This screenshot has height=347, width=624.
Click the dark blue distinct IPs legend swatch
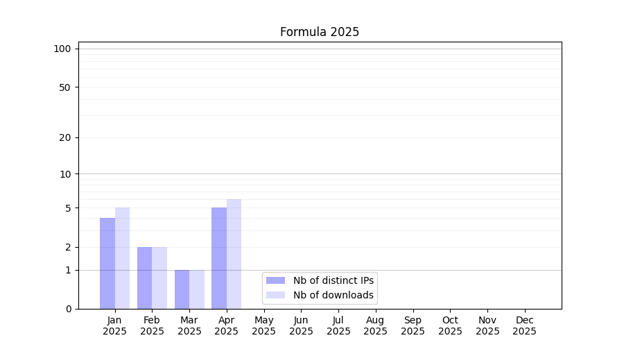pos(275,280)
